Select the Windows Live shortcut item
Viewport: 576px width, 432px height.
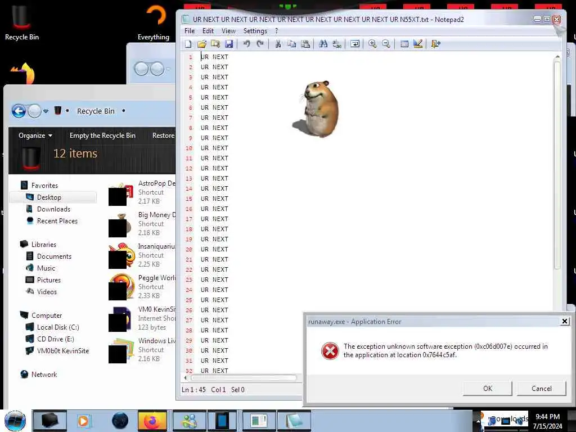point(142,350)
